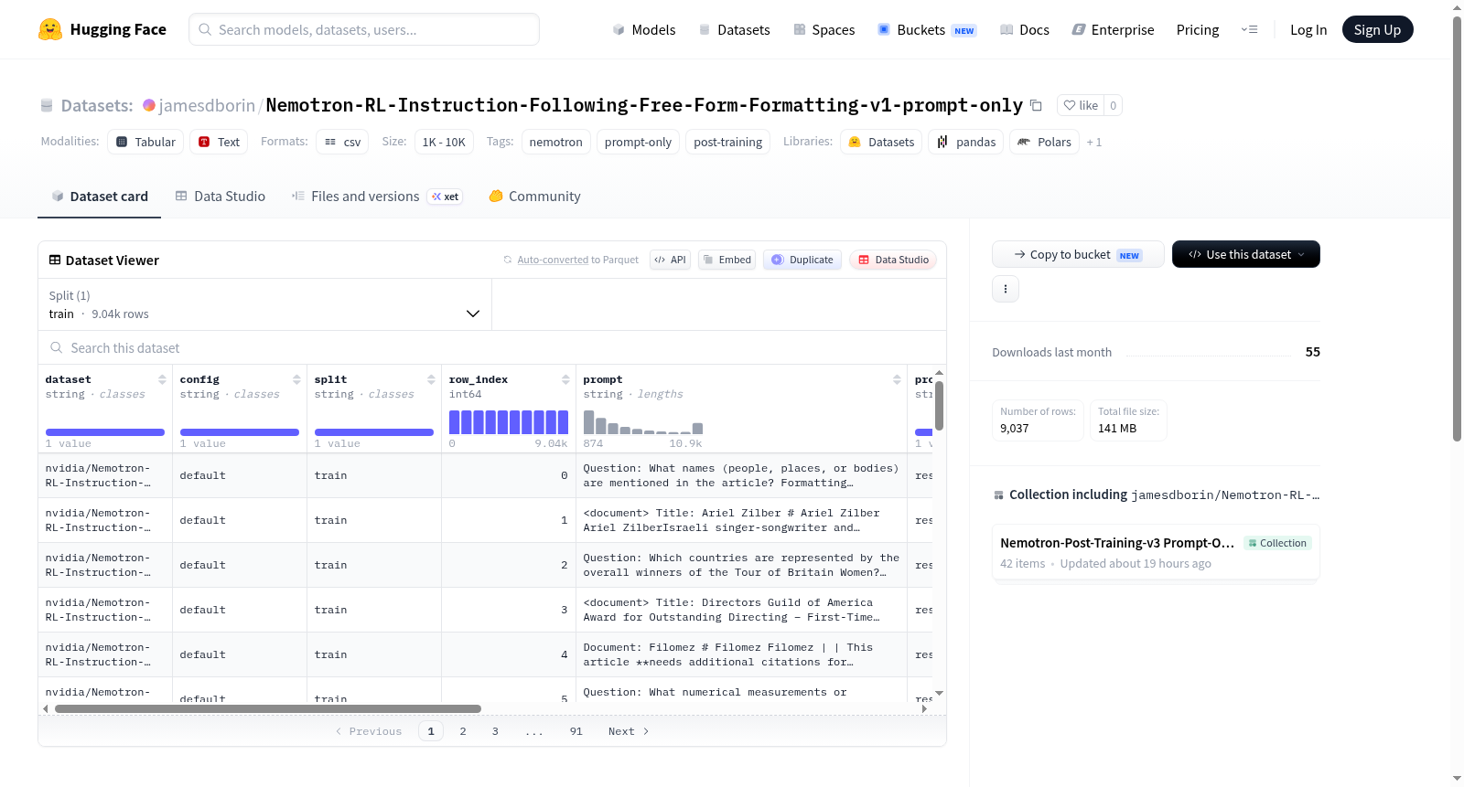1464x787 pixels.
Task: Switch to the Dataset card tab
Action: click(100, 197)
